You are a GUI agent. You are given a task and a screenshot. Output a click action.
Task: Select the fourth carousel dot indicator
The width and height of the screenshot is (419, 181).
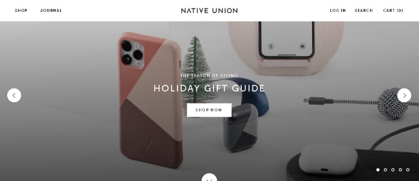[x=400, y=170]
